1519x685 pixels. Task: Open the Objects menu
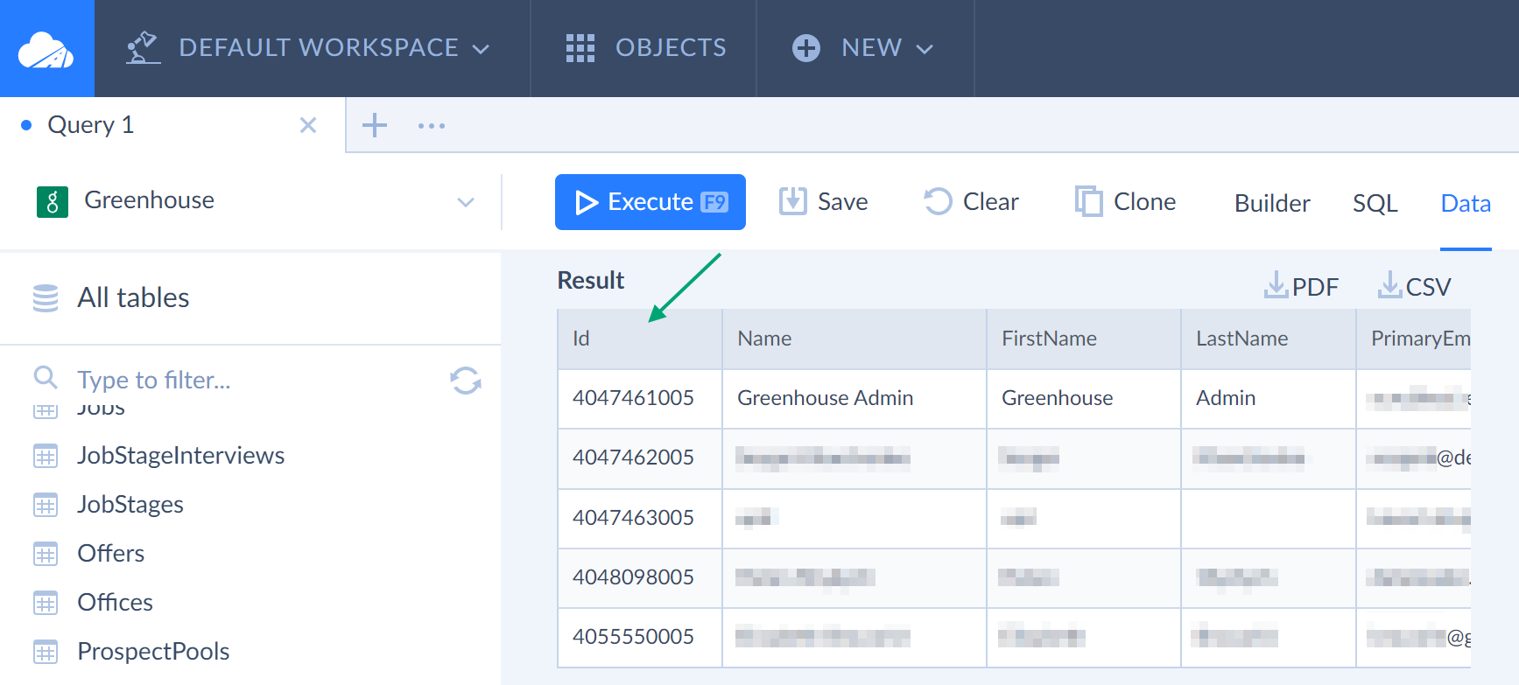pos(645,48)
